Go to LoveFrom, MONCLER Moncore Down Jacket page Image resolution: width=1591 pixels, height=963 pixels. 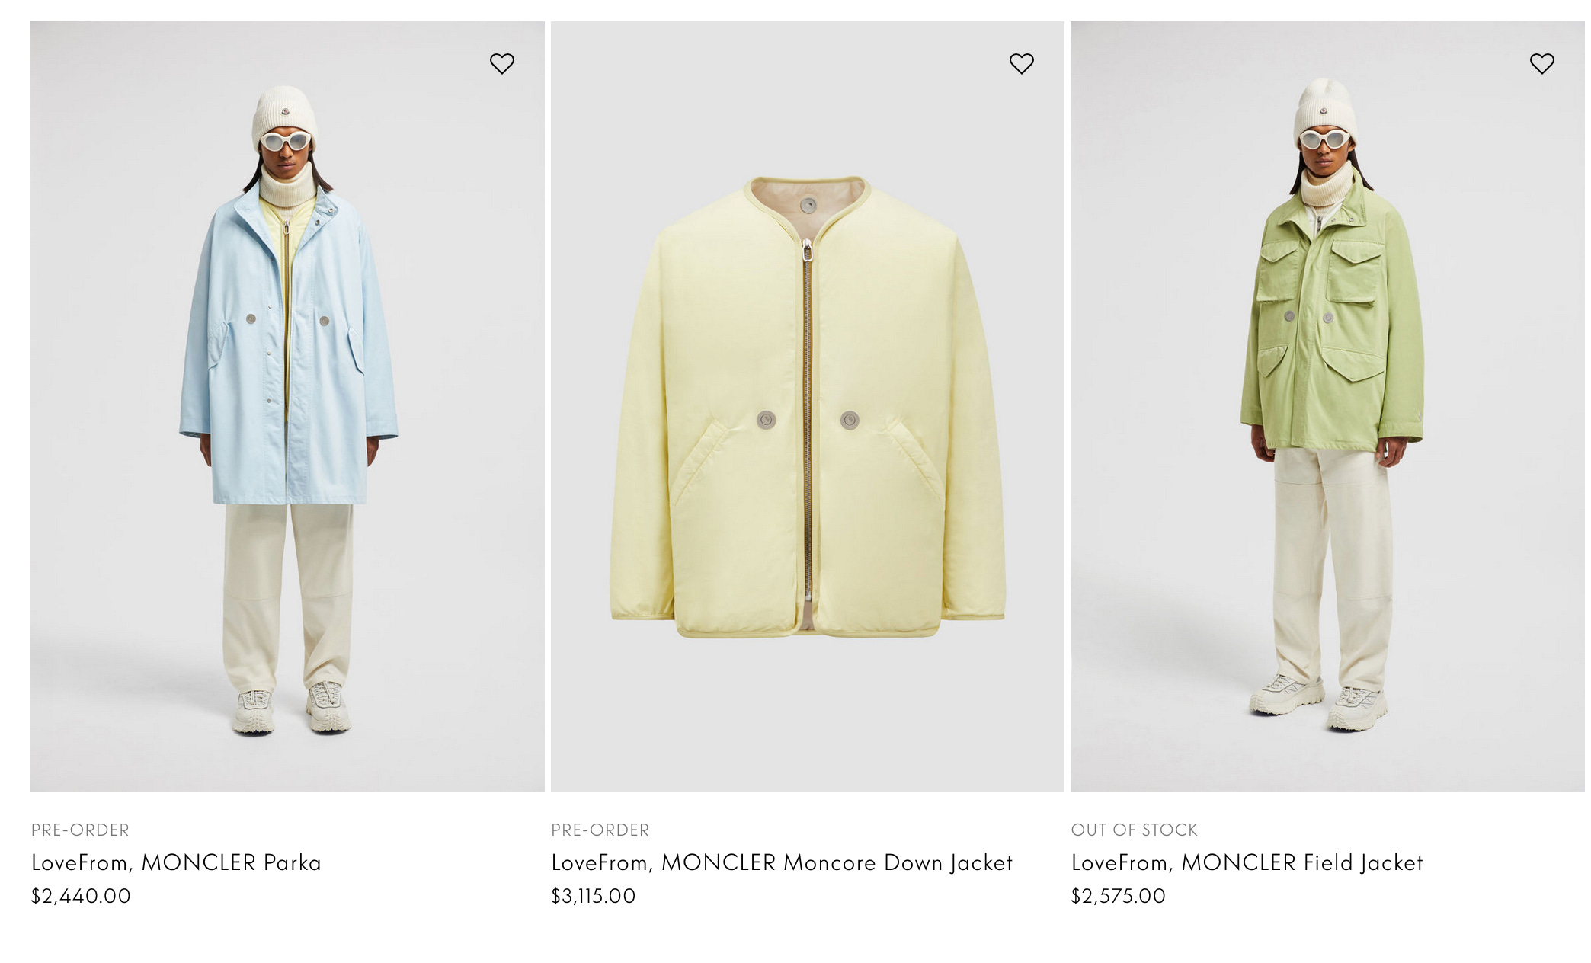(x=782, y=862)
